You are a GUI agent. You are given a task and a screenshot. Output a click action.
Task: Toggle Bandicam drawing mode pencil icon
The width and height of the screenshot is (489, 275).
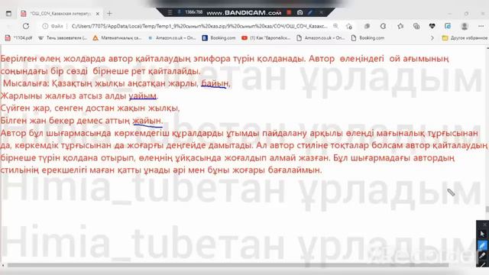click(x=310, y=12)
